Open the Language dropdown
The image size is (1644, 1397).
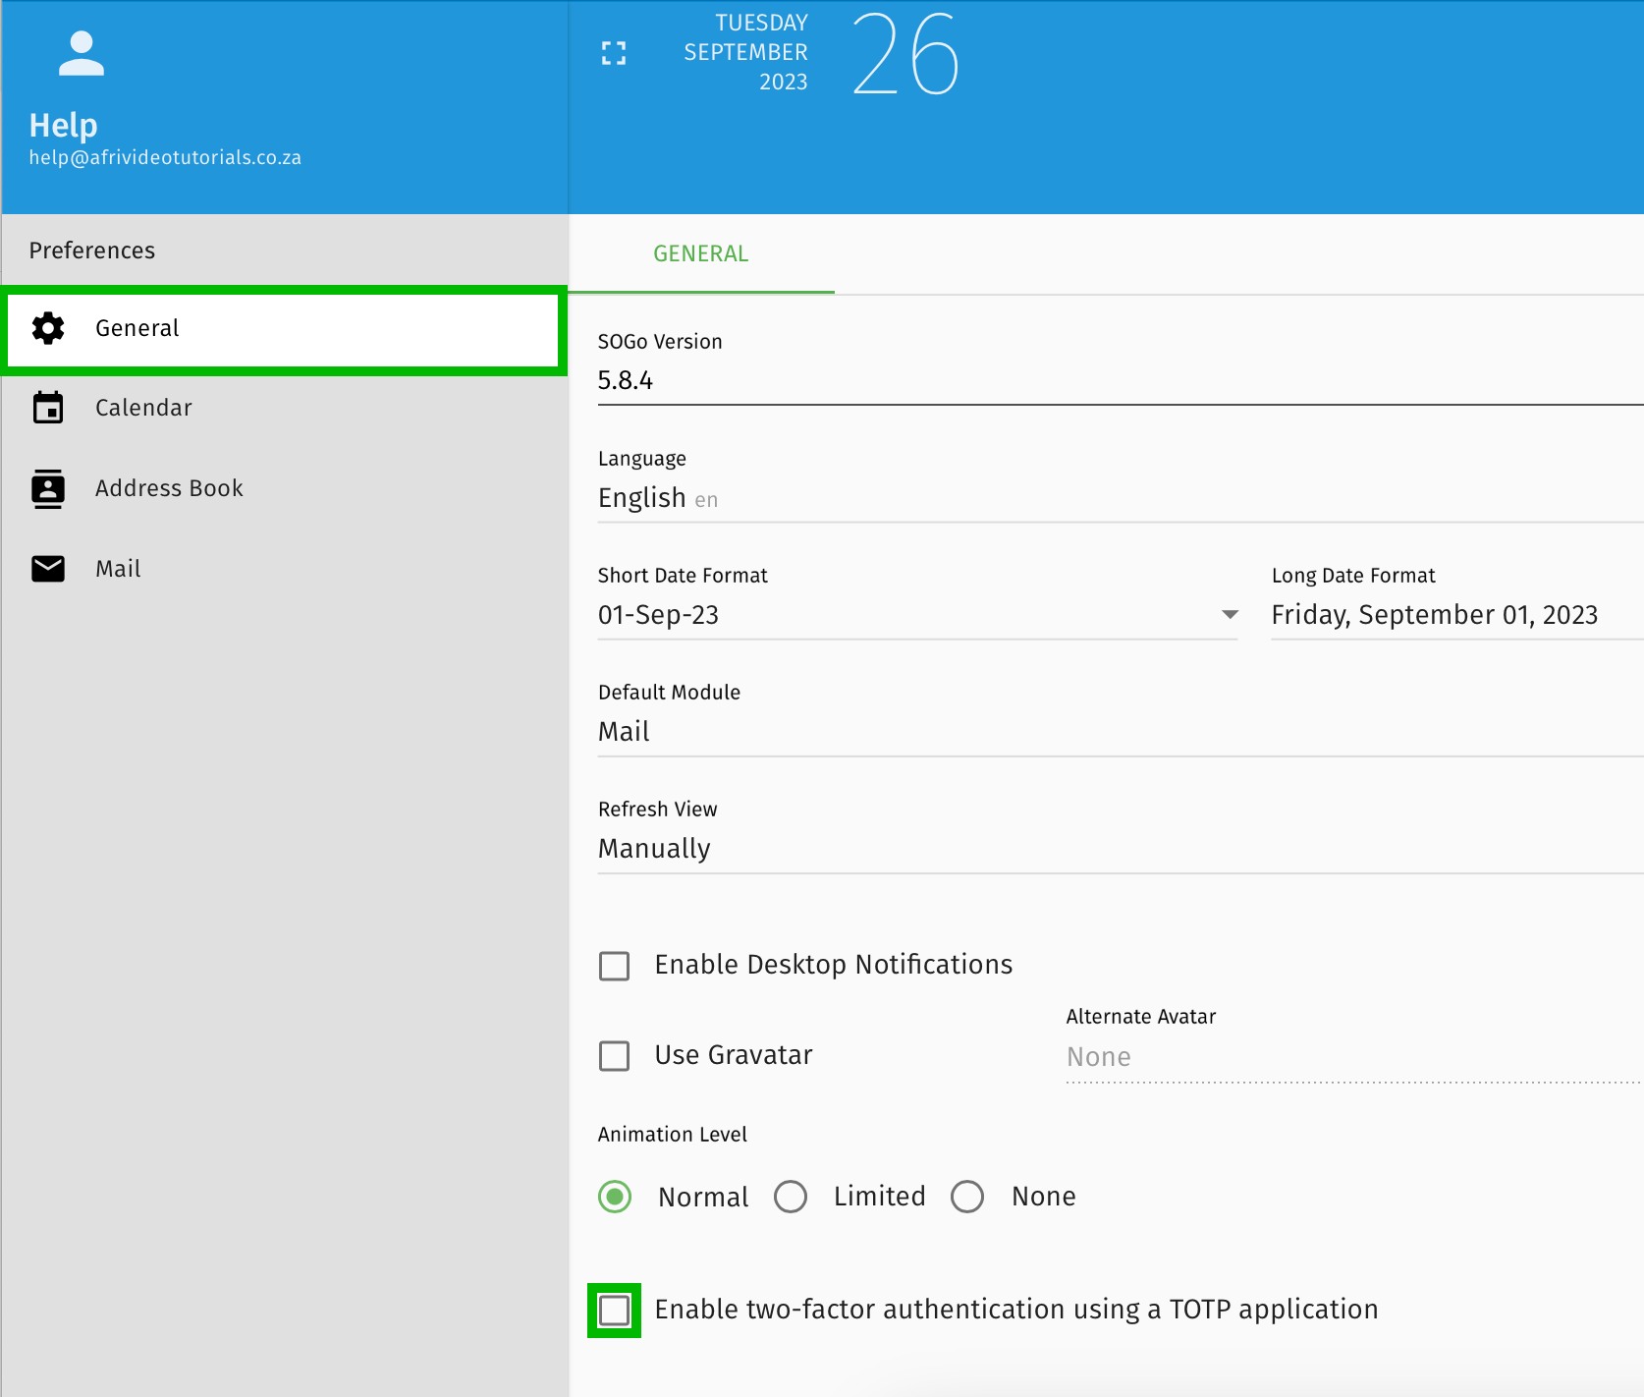pyautogui.click(x=1120, y=499)
